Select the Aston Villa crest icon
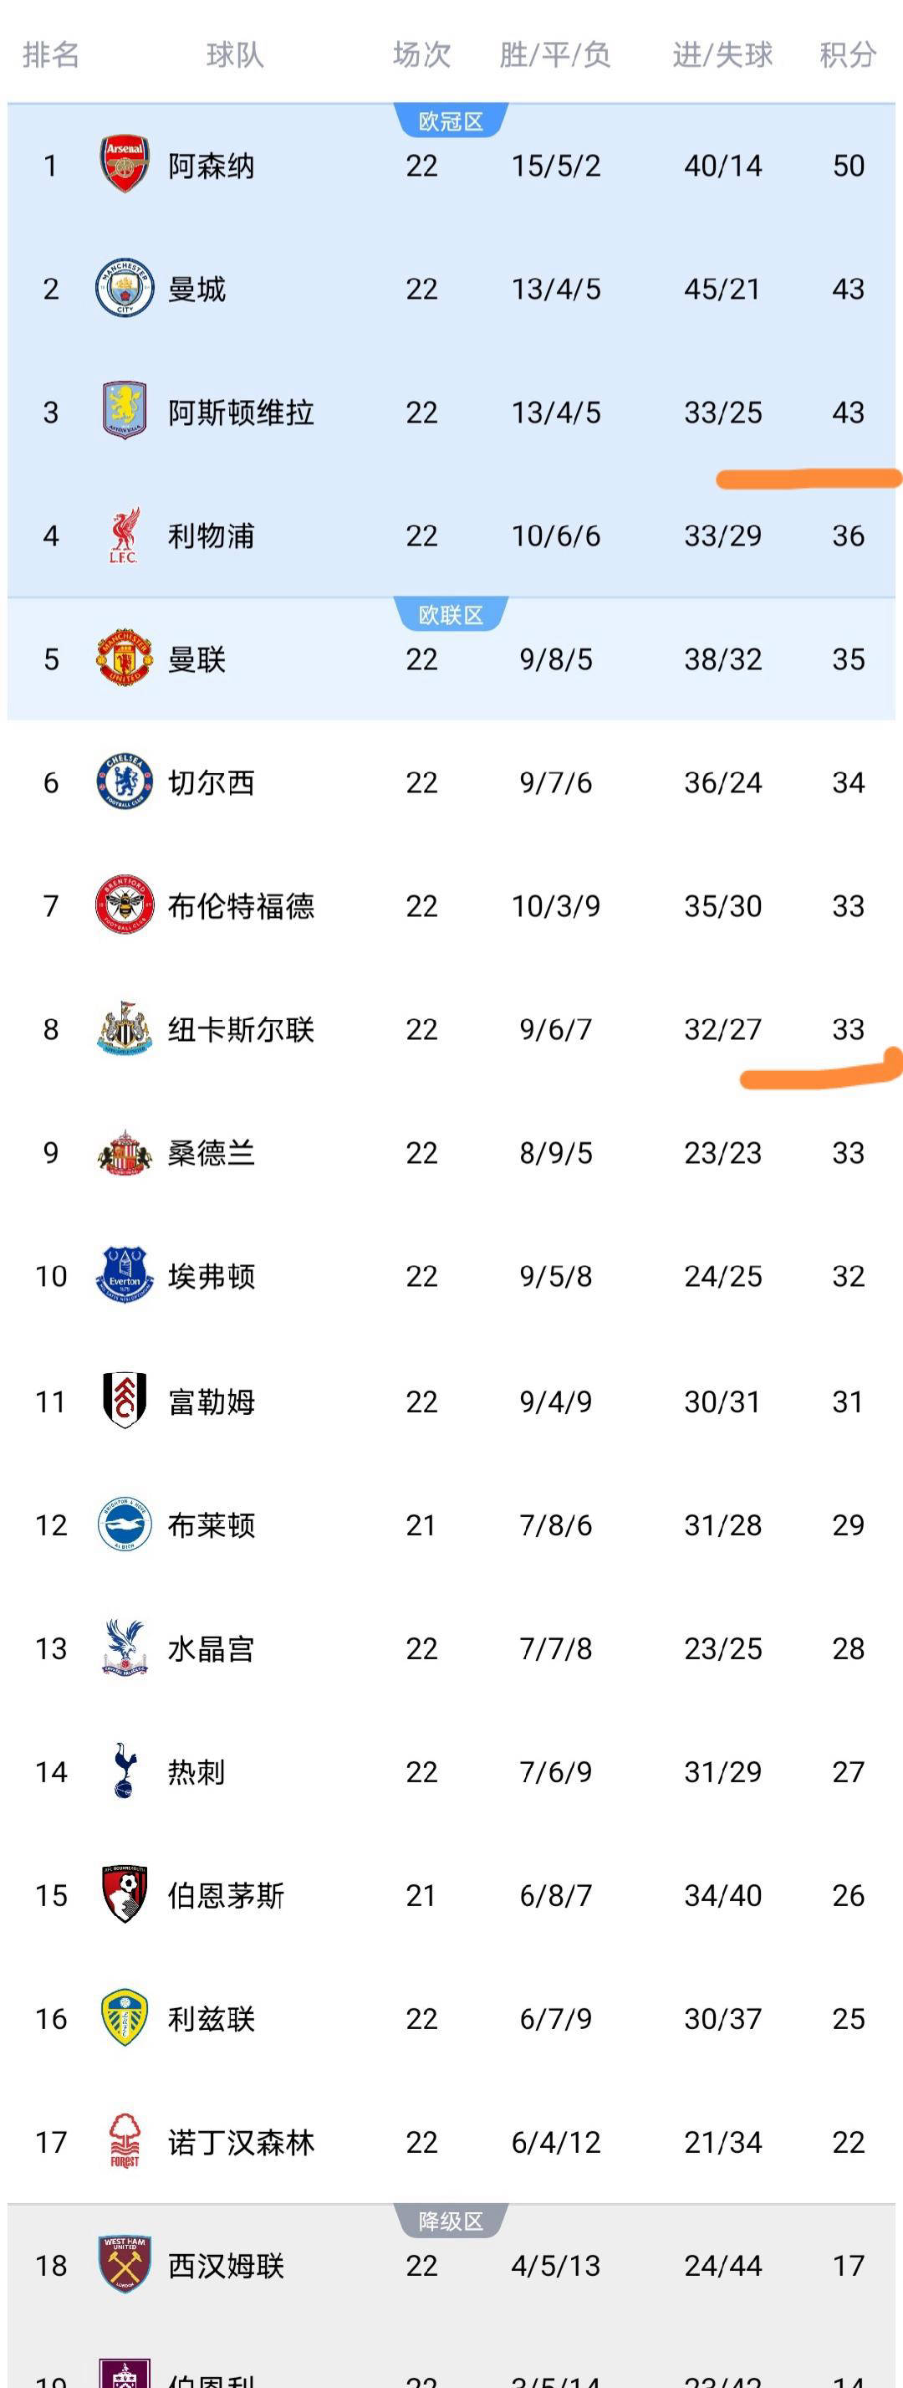Image resolution: width=903 pixels, height=2388 pixels. [124, 411]
